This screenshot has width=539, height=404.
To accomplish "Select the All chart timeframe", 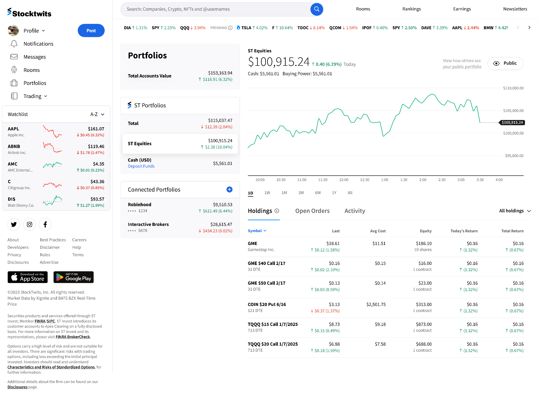I will [x=350, y=193].
